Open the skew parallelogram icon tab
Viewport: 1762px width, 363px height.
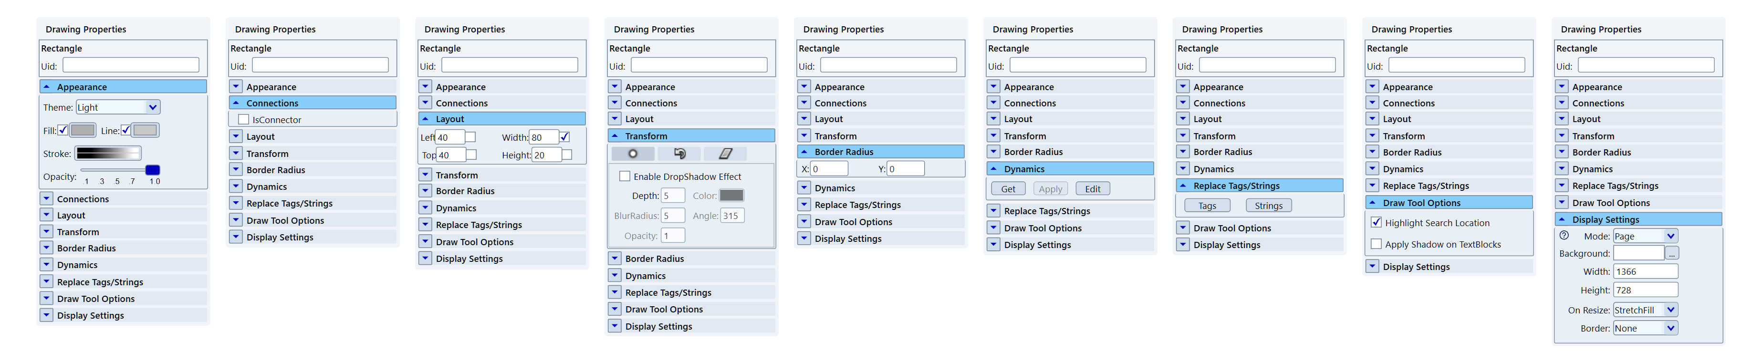click(x=725, y=154)
